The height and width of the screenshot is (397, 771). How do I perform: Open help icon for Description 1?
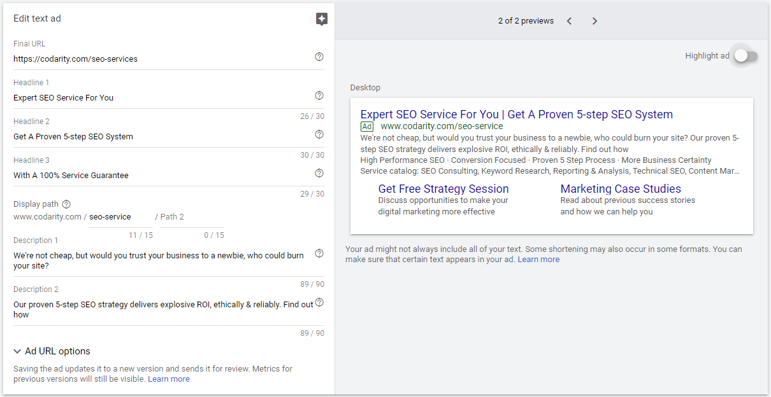pos(319,253)
